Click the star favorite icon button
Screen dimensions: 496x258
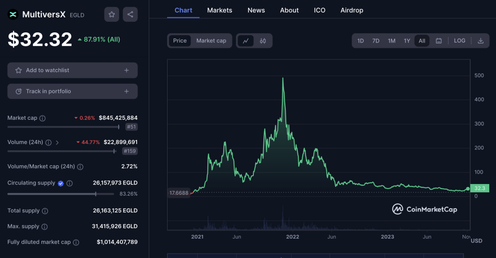(x=112, y=14)
